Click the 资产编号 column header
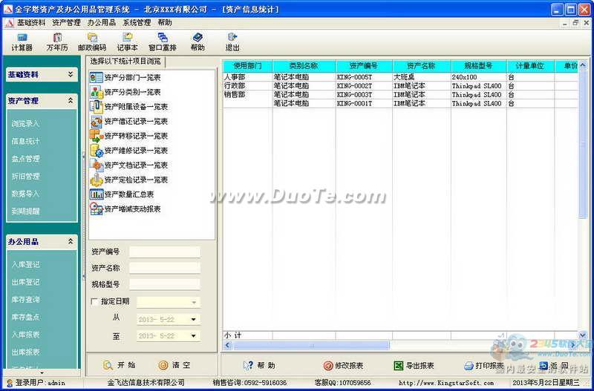The height and width of the screenshot is (391, 594). (364, 66)
